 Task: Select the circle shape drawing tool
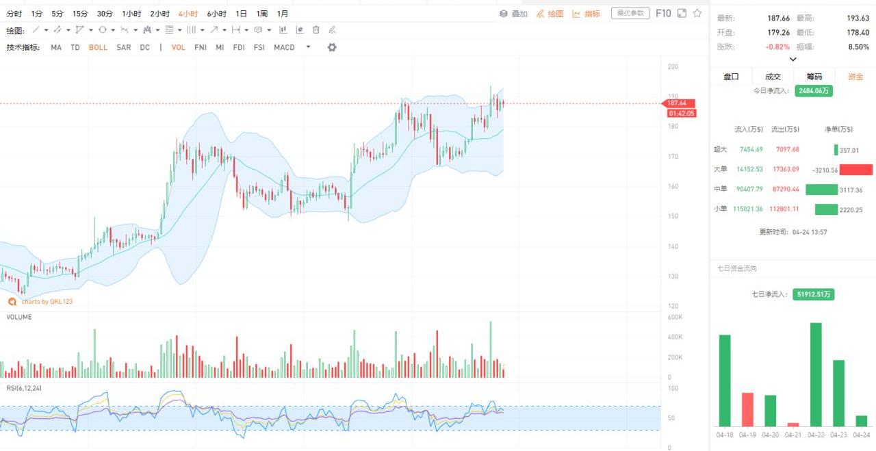click(x=102, y=30)
